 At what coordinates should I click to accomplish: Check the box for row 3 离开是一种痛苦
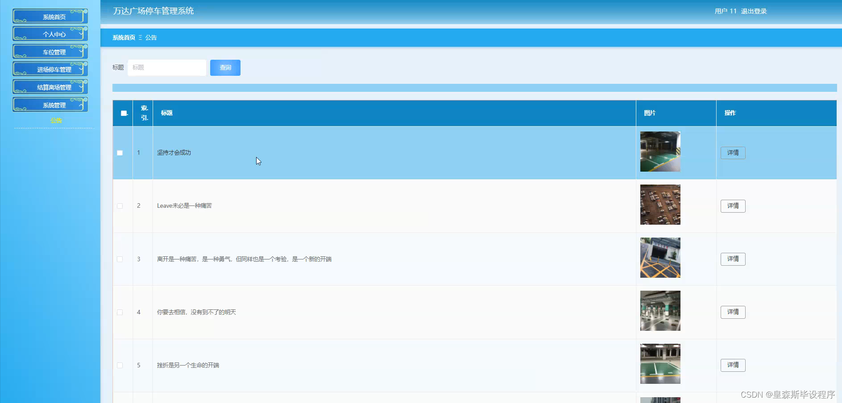(120, 259)
